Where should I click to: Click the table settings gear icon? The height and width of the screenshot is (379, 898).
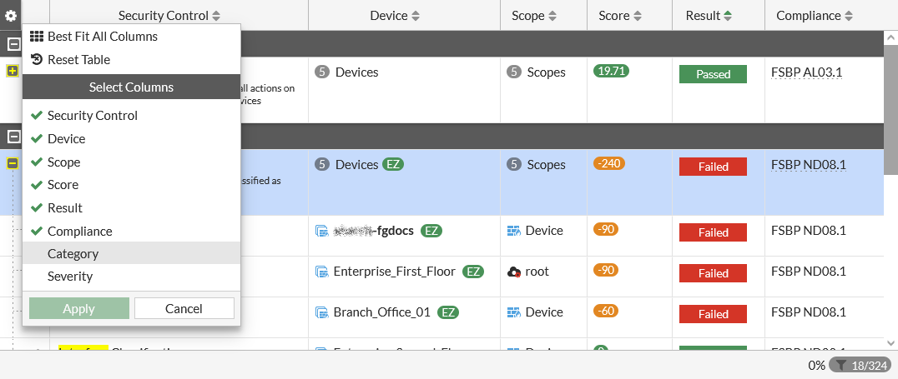(12, 15)
